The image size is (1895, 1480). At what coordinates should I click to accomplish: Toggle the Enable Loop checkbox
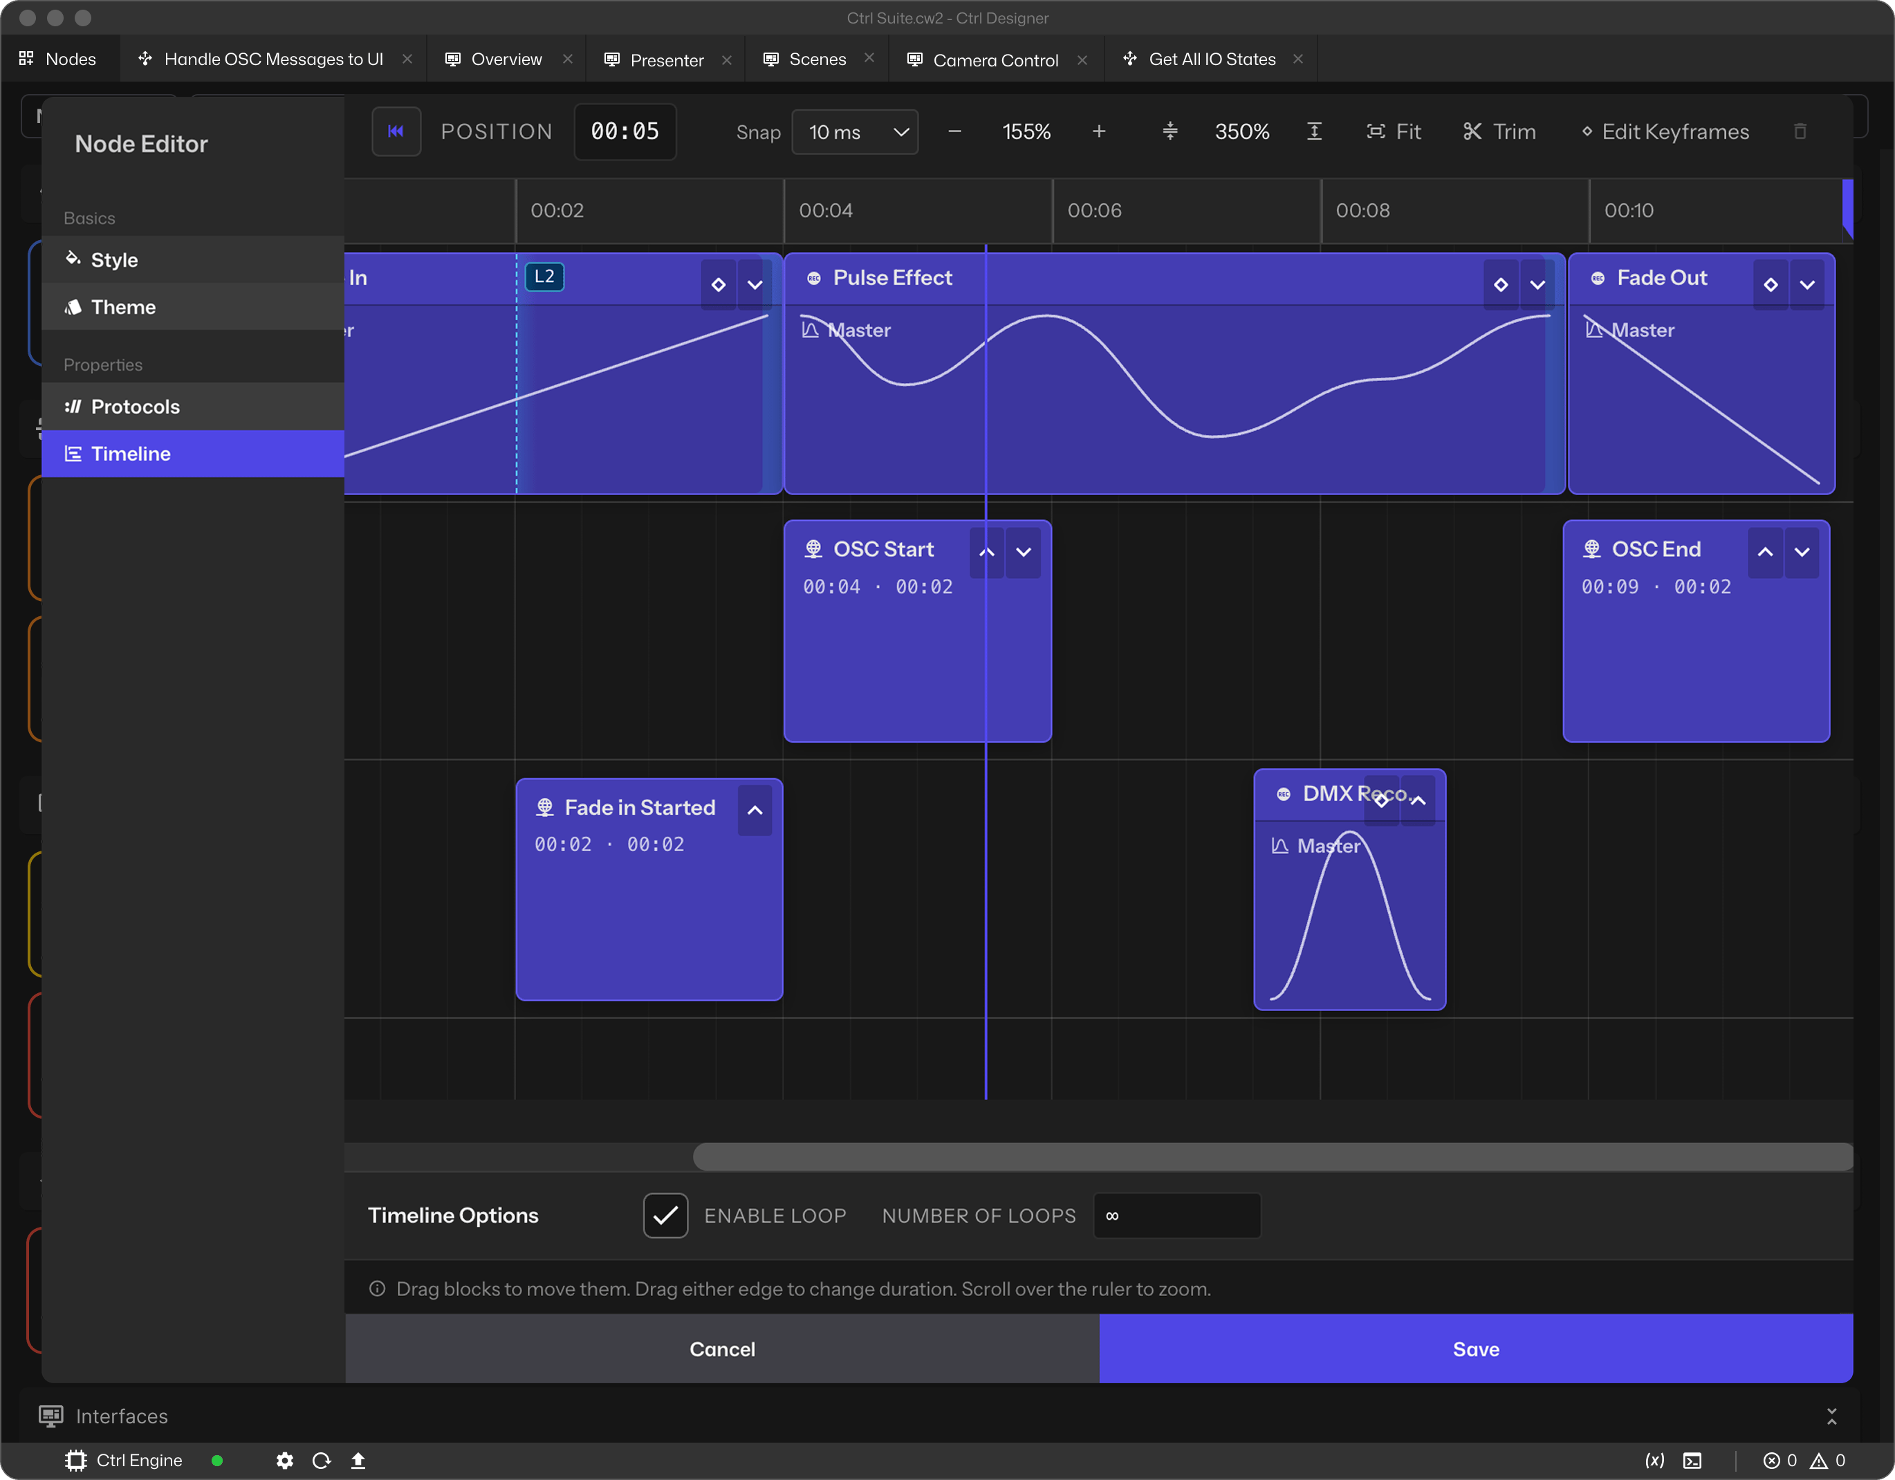point(665,1215)
